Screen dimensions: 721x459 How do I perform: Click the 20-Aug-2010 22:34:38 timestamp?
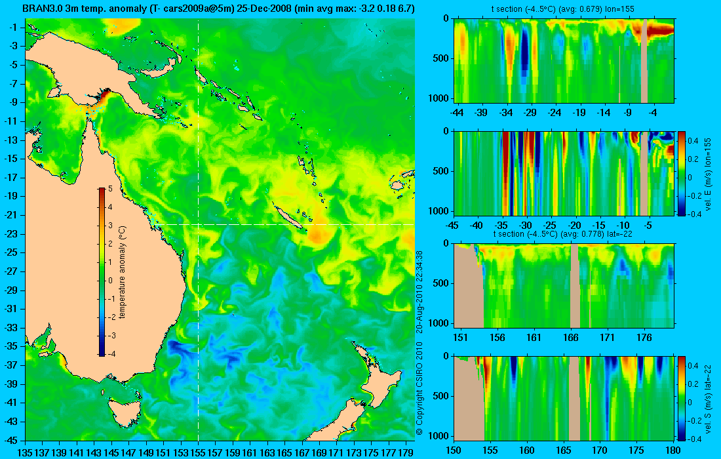419,292
